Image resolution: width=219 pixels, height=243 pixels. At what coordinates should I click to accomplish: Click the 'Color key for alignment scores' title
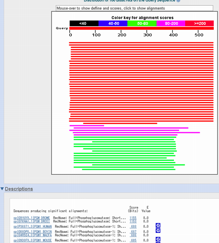click(x=142, y=18)
